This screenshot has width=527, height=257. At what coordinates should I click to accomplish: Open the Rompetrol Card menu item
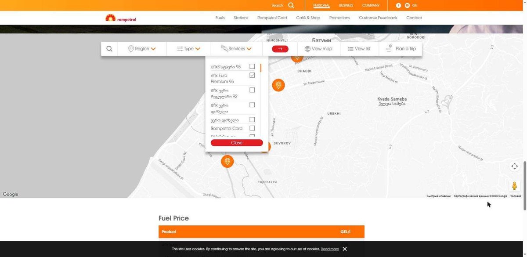click(272, 18)
